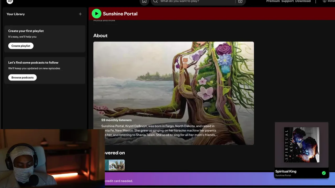Add to library with plus icon

80,14
